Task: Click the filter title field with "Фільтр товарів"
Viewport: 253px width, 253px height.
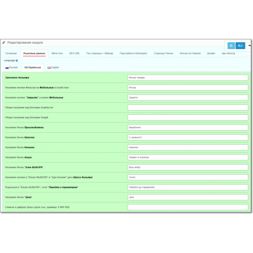Action: coord(188,77)
